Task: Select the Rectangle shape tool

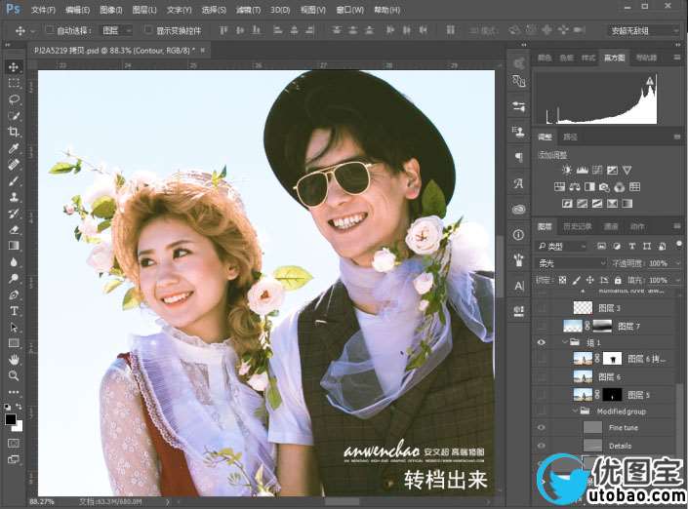Action: point(14,343)
